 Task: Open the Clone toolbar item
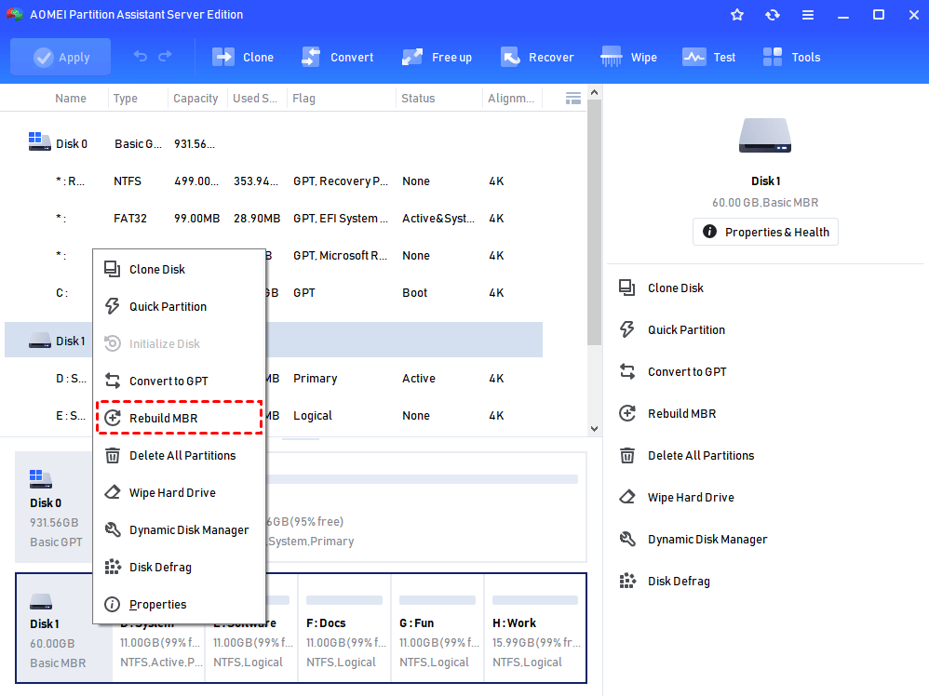[243, 57]
